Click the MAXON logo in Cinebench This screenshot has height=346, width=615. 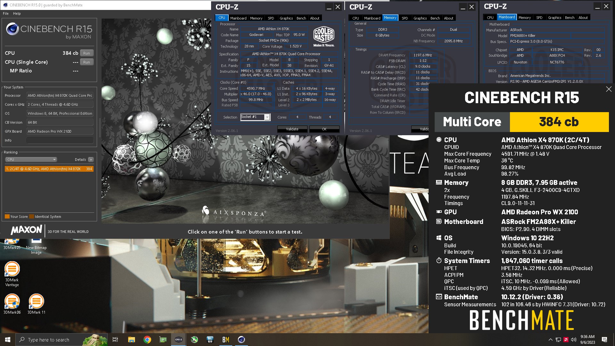[x=26, y=230]
